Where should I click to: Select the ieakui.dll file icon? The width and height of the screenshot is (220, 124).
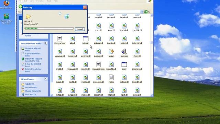point(124,39)
